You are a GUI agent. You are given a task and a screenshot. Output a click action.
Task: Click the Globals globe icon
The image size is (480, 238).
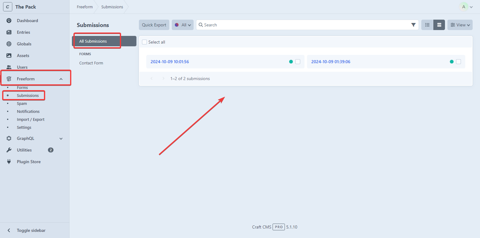(9, 44)
